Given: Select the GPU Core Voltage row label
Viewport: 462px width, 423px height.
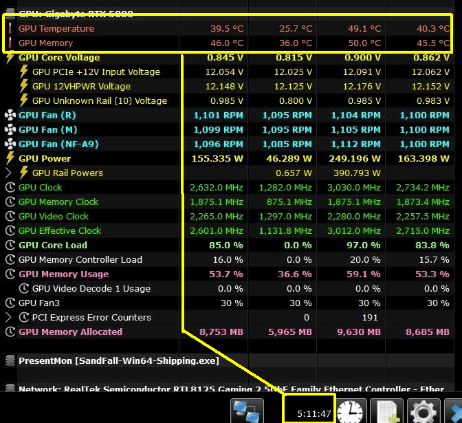Looking at the screenshot, I should point(59,58).
